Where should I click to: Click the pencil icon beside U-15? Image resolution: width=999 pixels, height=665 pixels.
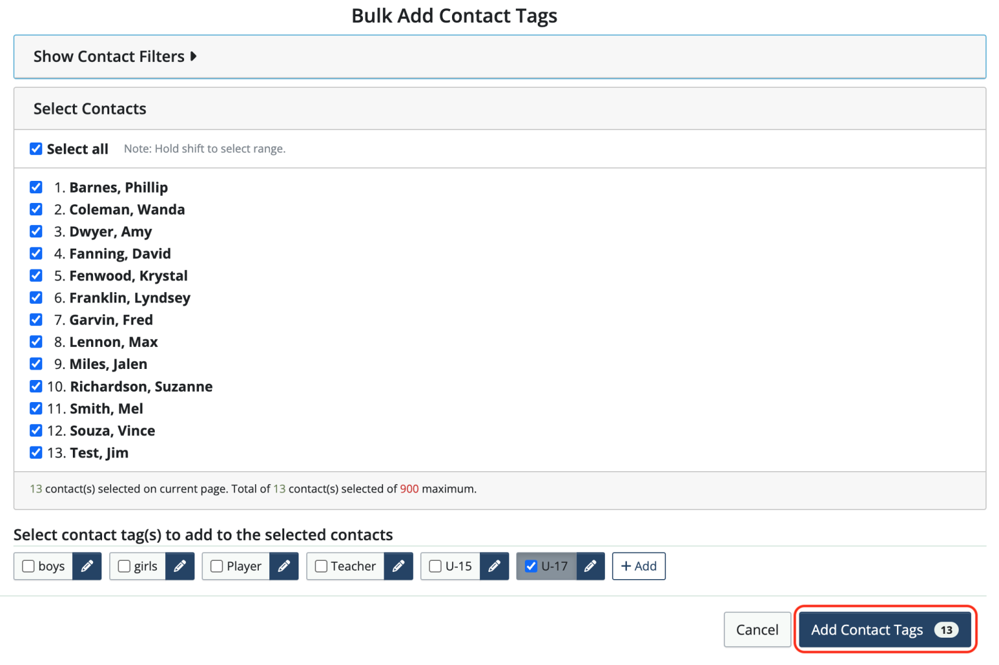(x=494, y=566)
